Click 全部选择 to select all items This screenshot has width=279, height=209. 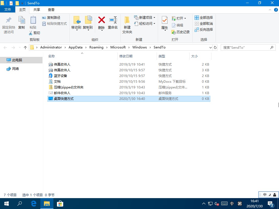(204, 18)
